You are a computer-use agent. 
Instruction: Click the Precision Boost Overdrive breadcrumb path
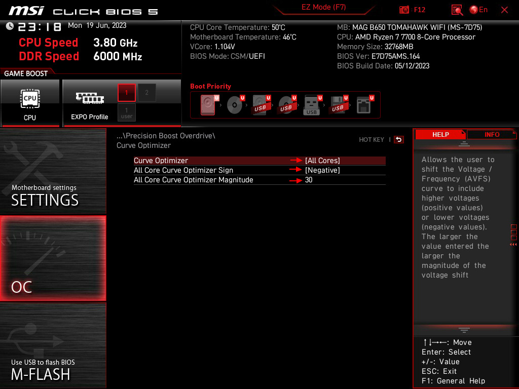pos(166,136)
